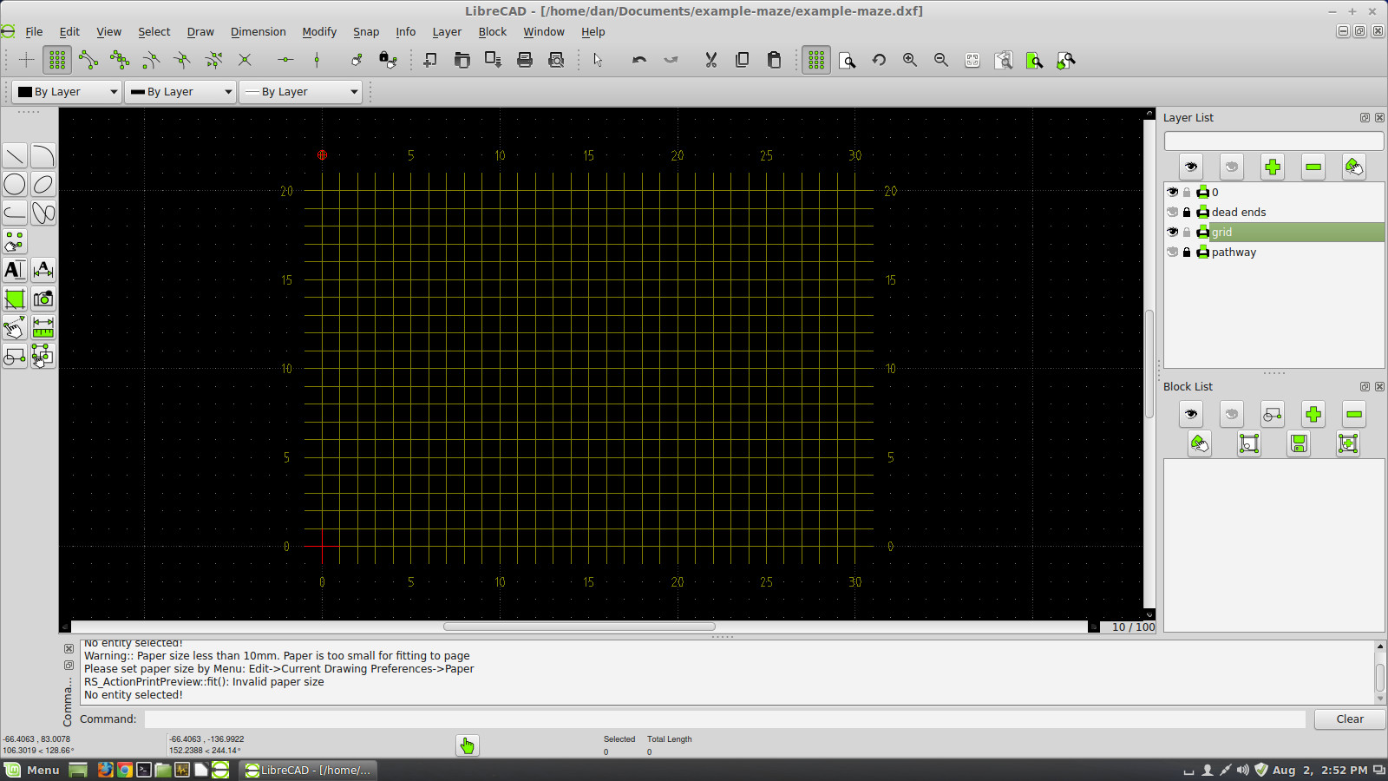Toggle grid display in view toolbar
This screenshot has height=781, width=1388.
click(816, 60)
